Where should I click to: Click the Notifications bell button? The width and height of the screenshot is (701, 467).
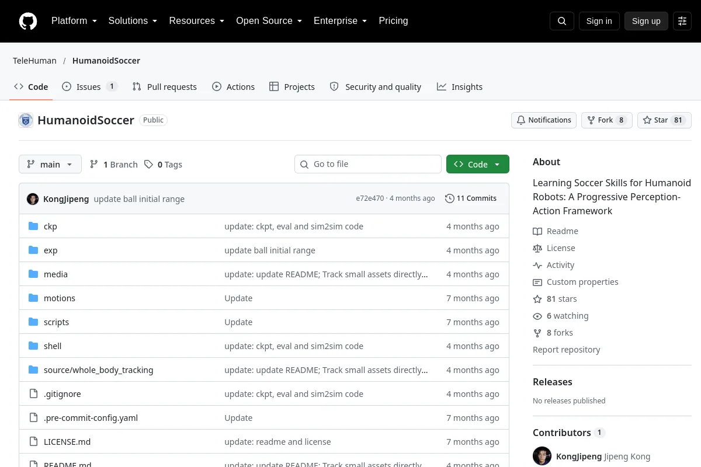coord(544,120)
